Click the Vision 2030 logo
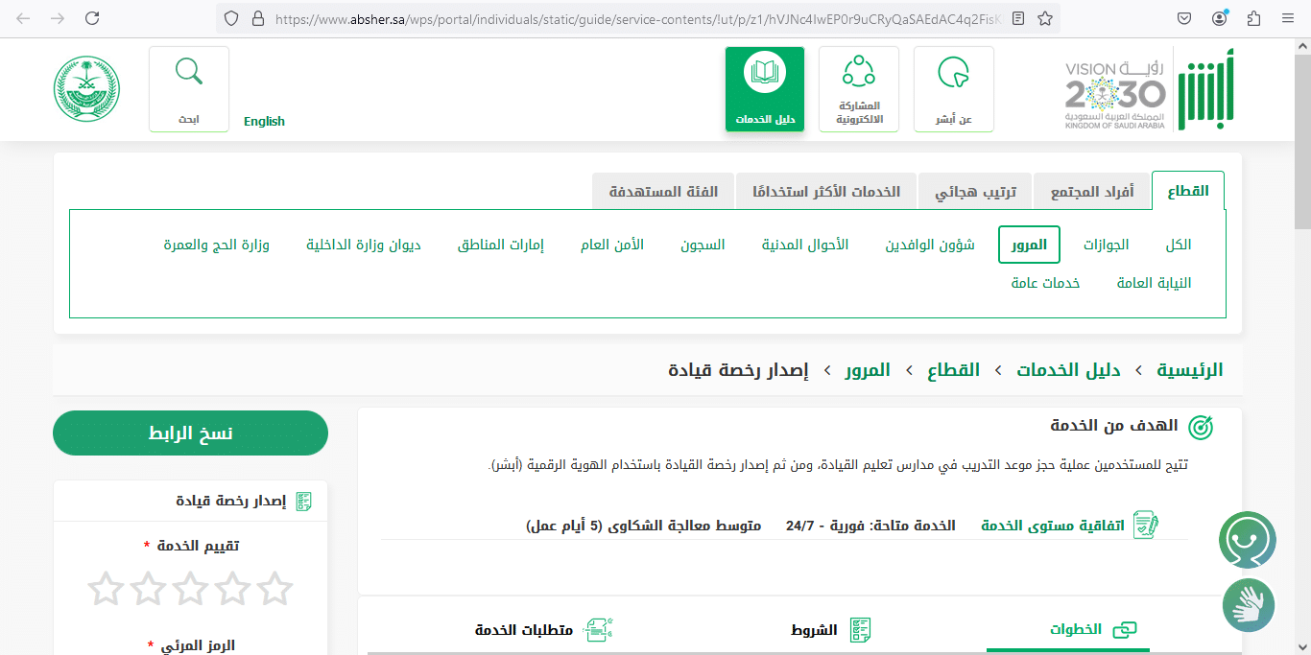 (1115, 94)
